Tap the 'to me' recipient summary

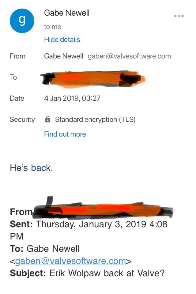click(x=52, y=27)
